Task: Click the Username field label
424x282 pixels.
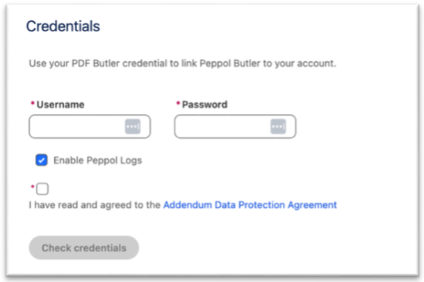Action: [60, 105]
